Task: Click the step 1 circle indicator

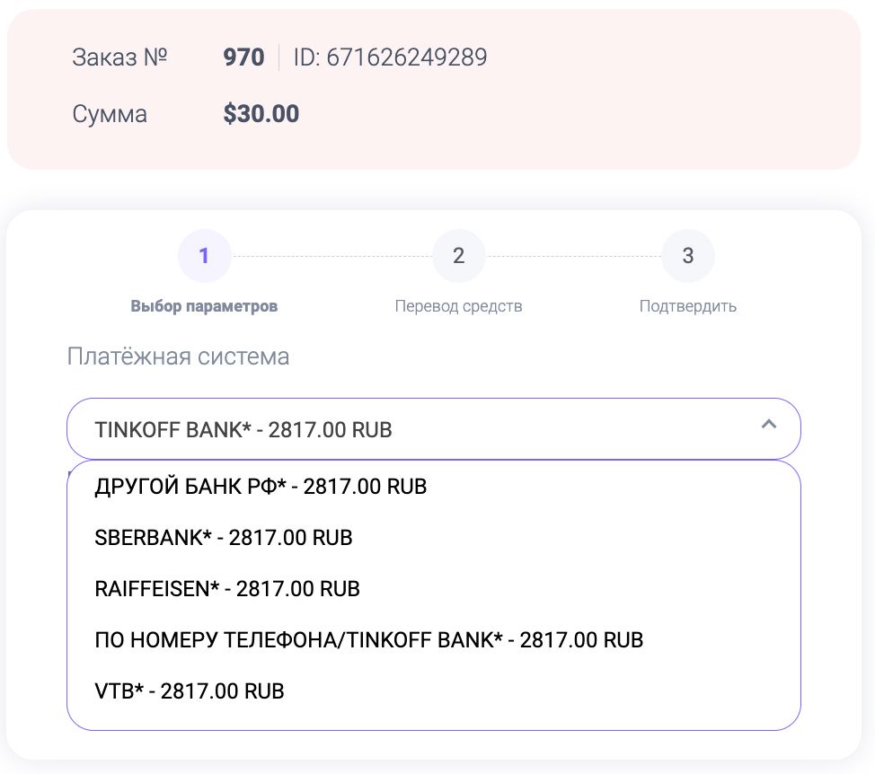Action: coord(204,256)
